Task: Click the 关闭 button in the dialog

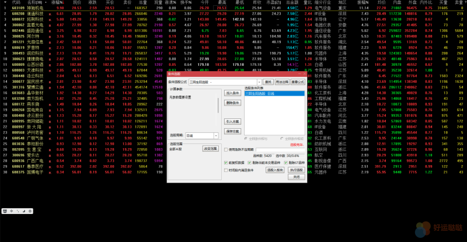Action: (x=297, y=177)
